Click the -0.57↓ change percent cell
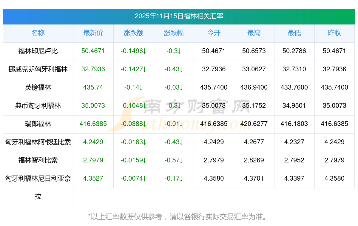The width and height of the screenshot is (358, 226). point(174,160)
